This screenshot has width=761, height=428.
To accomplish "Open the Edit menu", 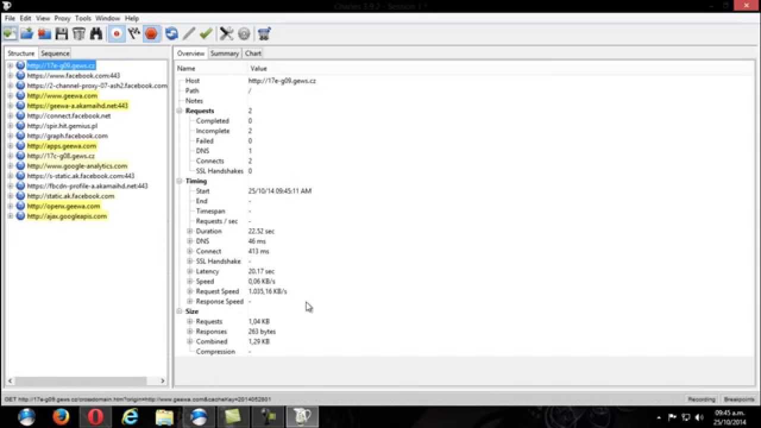I will [26, 18].
